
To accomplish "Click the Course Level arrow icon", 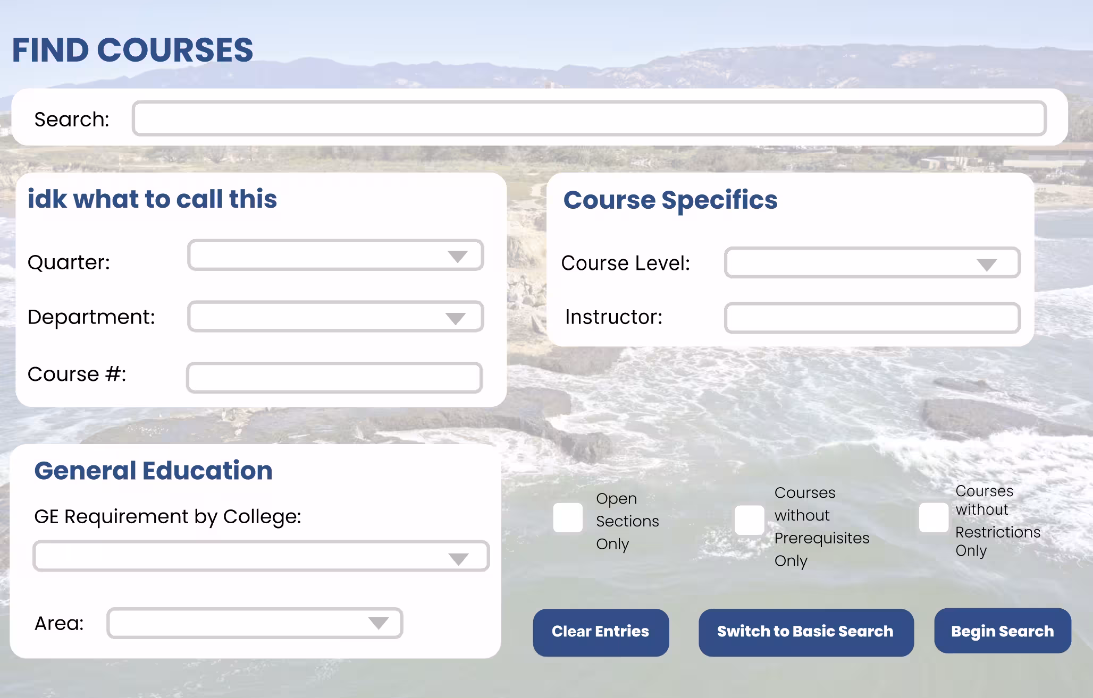I will (x=987, y=265).
